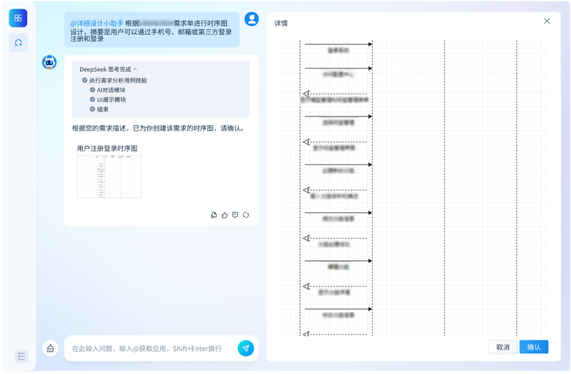Image resolution: width=571 pixels, height=374 pixels.
Task: Click the 取消 button
Action: tap(503, 347)
